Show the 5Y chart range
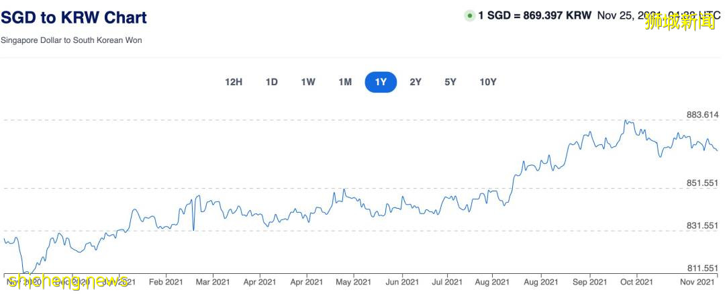Screen dimensions: 725x294 (x=450, y=82)
